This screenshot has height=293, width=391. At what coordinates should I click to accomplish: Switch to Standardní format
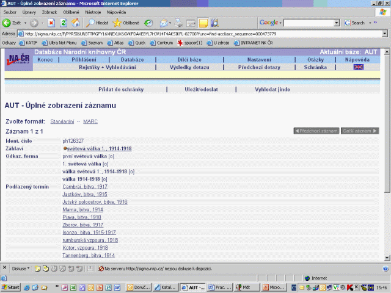click(x=62, y=121)
